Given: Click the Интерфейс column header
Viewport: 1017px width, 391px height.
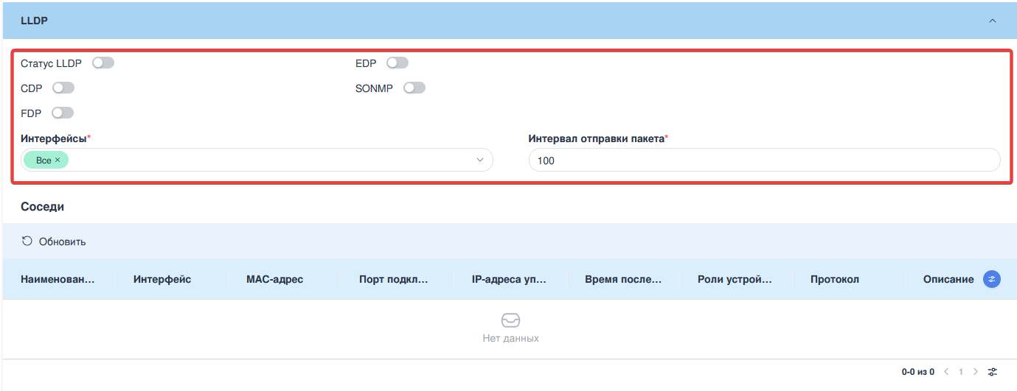Looking at the screenshot, I should [162, 280].
